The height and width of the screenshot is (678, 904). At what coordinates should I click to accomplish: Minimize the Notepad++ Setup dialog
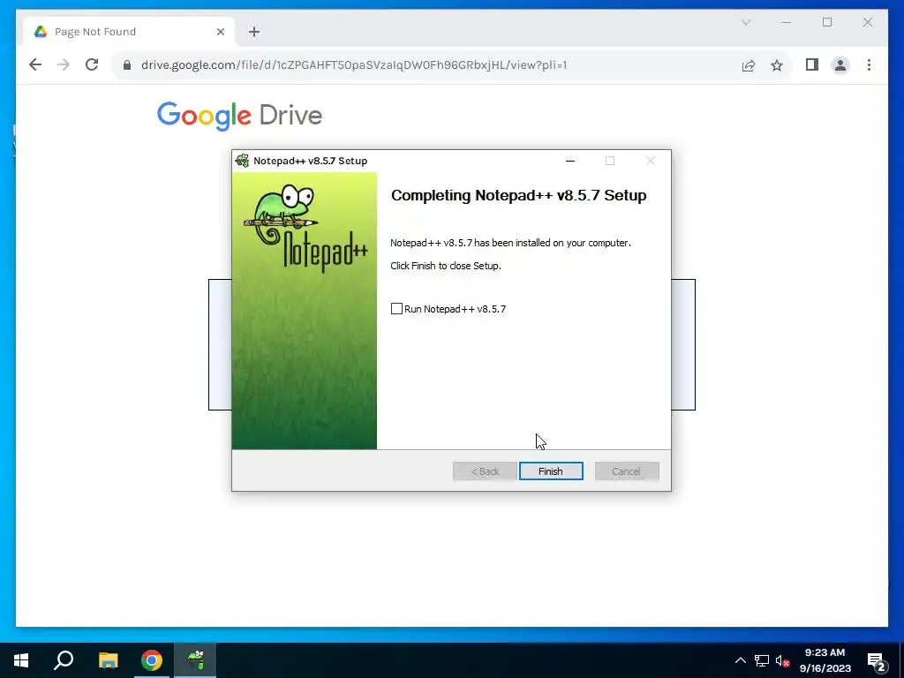pos(570,161)
